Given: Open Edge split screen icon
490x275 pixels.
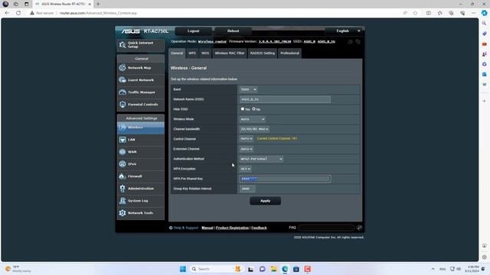Looking at the screenshot, I should point(429,13).
